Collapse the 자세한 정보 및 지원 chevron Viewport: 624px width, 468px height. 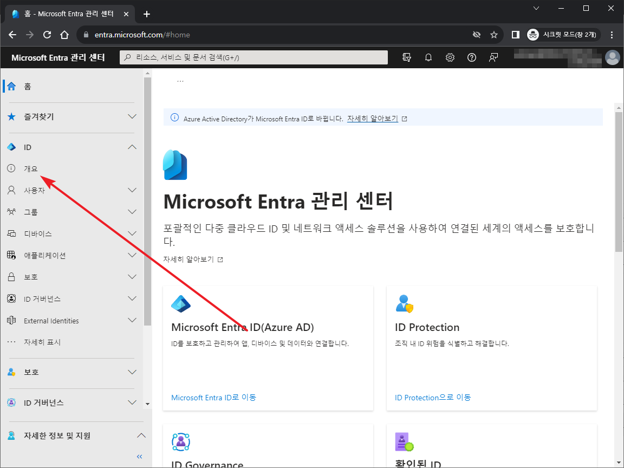point(141,435)
